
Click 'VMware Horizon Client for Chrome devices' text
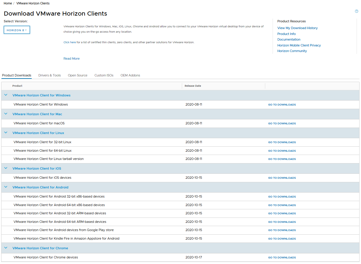[x=46, y=257]
